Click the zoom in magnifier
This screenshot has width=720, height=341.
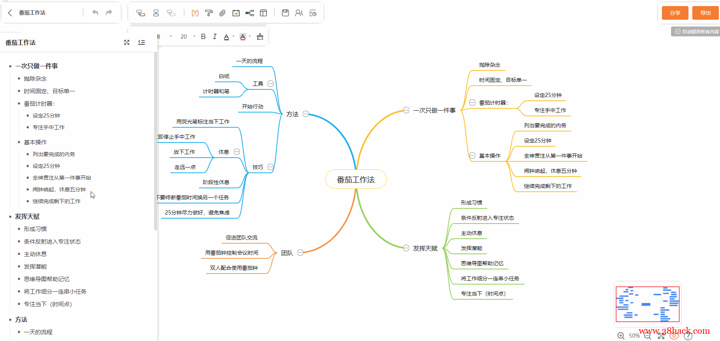[621, 336]
